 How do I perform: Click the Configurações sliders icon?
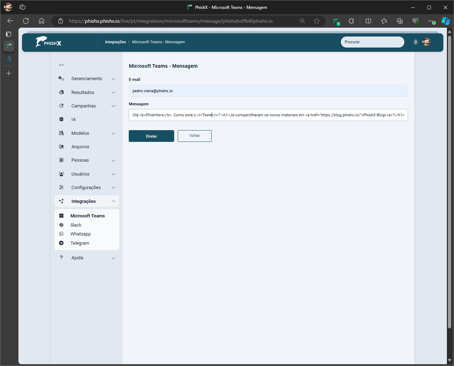(x=61, y=187)
